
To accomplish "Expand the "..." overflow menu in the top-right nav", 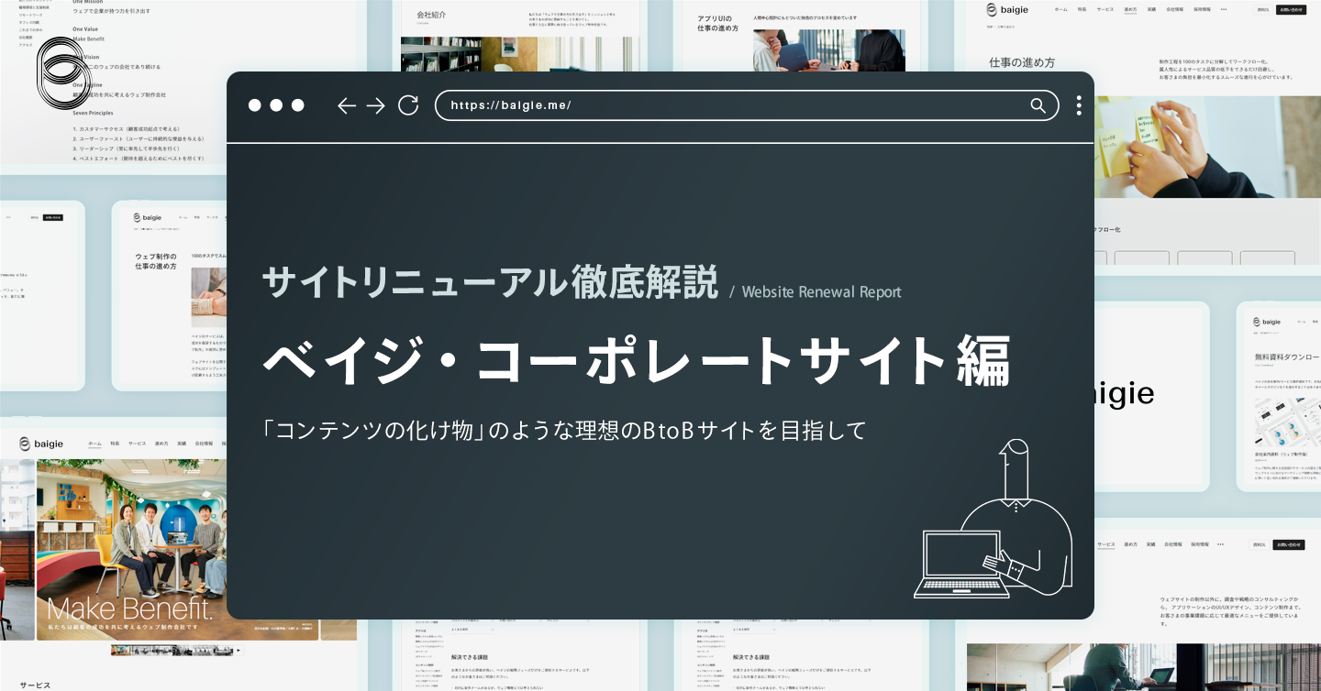I will pos(1224,9).
